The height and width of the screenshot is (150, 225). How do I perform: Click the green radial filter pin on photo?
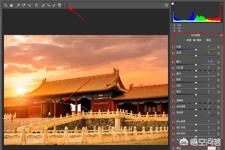tap(41, 112)
